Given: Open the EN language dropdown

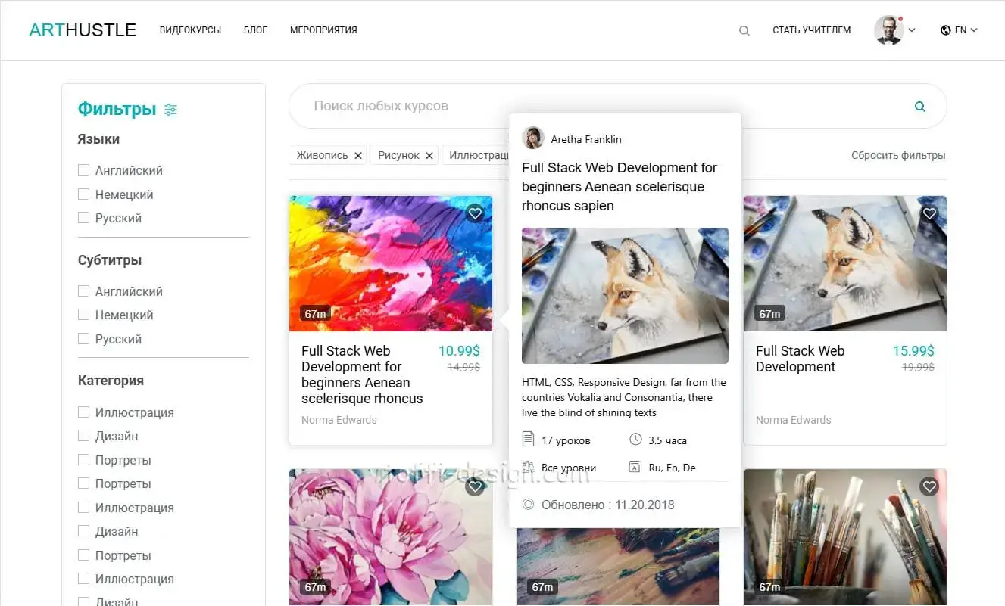Looking at the screenshot, I should point(959,30).
